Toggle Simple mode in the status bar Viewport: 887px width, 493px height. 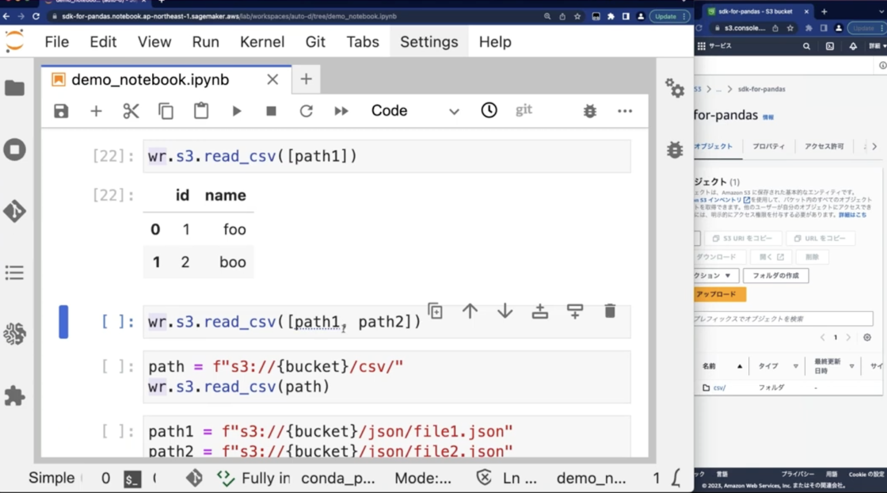(51, 478)
